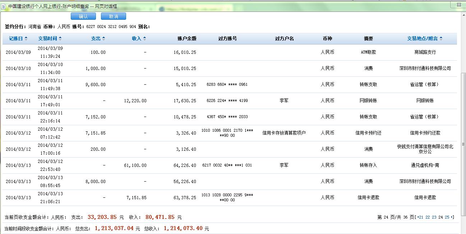
Task: Jump to page 23
Action: (x=434, y=217)
